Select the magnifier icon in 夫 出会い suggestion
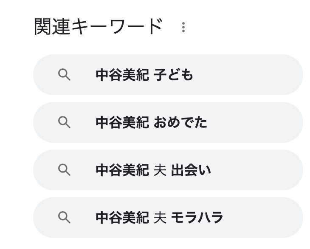Image resolution: width=310 pixels, height=249 pixels. tap(64, 170)
